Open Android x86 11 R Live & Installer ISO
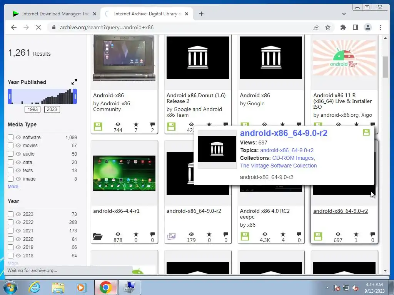The width and height of the screenshot is (394, 295). (342, 101)
